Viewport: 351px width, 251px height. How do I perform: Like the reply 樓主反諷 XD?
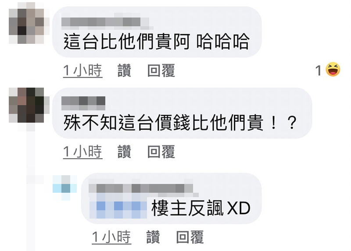pyautogui.click(x=153, y=237)
